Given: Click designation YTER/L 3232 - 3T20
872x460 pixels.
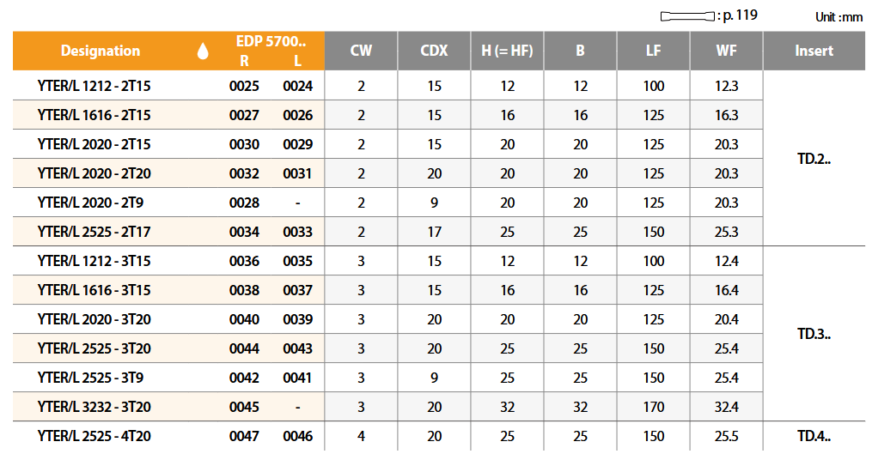Looking at the screenshot, I should click(95, 407).
